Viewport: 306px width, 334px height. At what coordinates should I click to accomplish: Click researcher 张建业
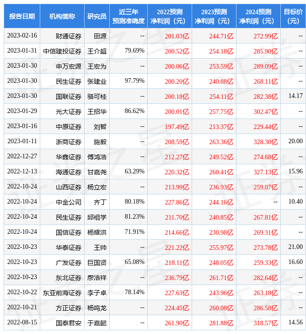97,81
